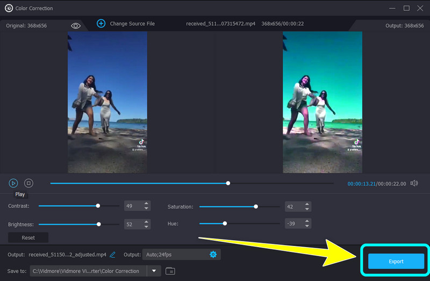Toggle original preview eye icon
Image resolution: width=430 pixels, height=281 pixels.
[x=76, y=26]
